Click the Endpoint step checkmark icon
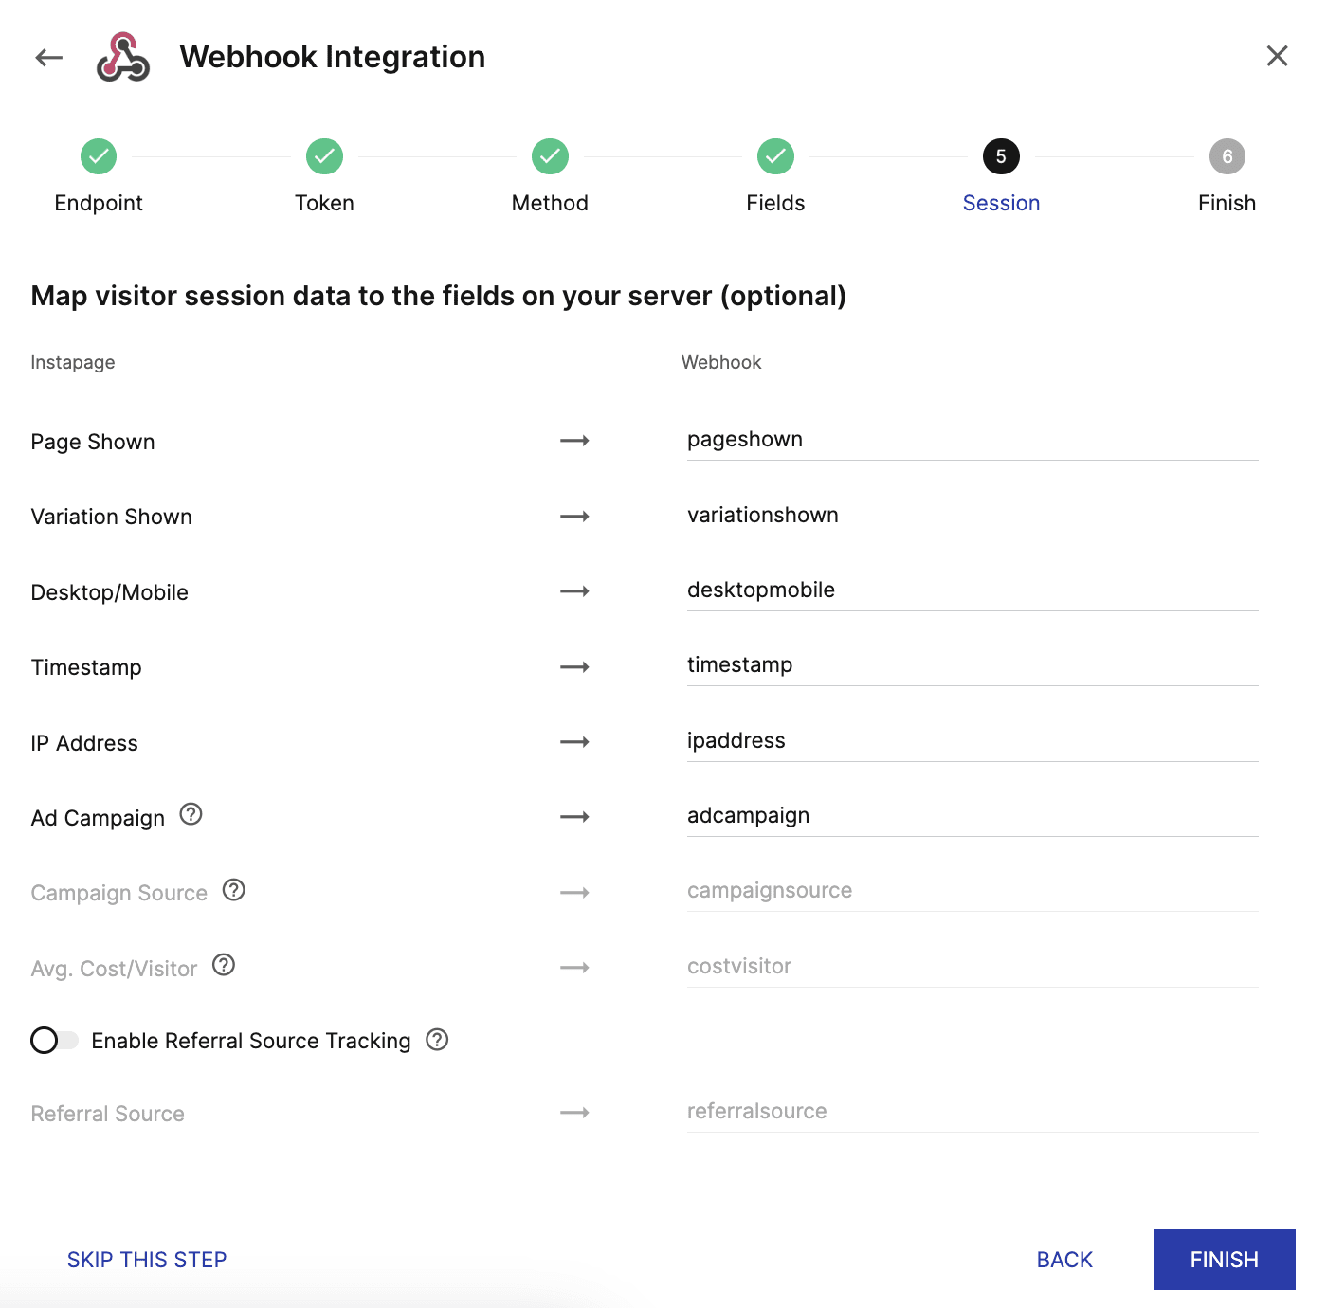1327x1308 pixels. click(99, 156)
